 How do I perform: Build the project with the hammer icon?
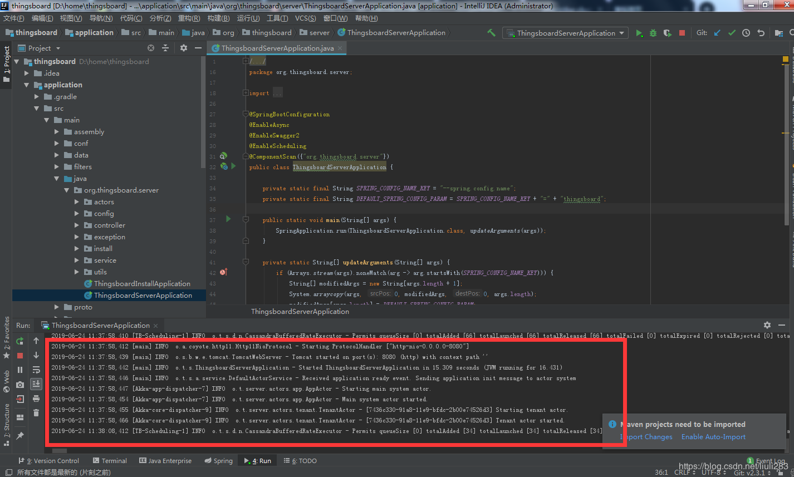pyautogui.click(x=491, y=33)
